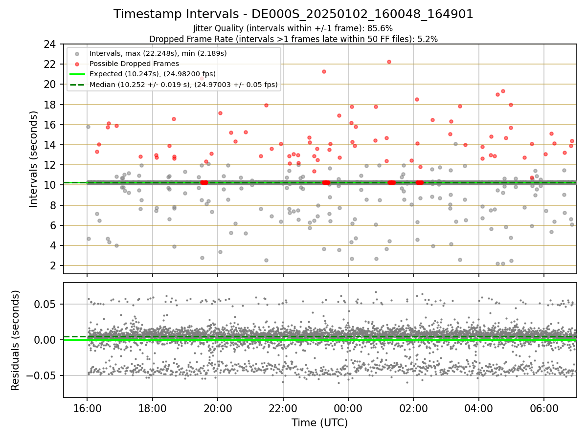Click the "16:00" x-axis tick label
The image size is (587, 440).
pyautogui.click(x=87, y=408)
